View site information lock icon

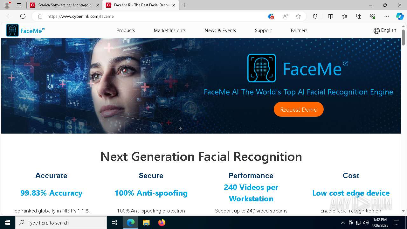(40, 16)
